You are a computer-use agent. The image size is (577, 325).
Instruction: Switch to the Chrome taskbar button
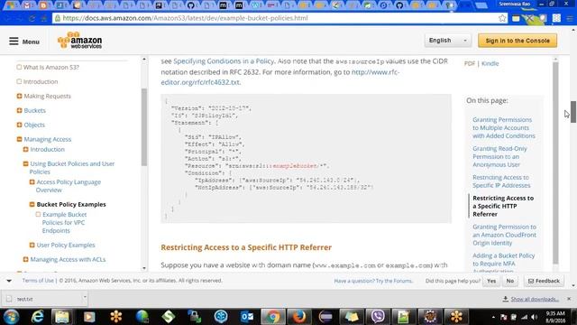point(273,317)
